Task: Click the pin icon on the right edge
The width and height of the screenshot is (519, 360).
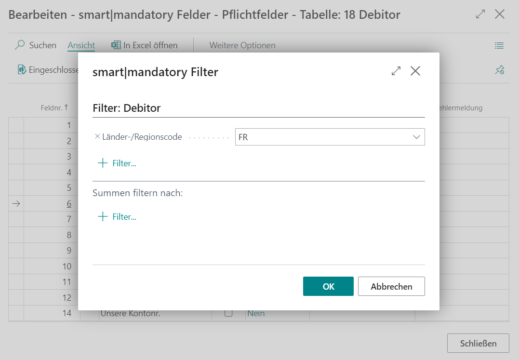Action: [499, 70]
